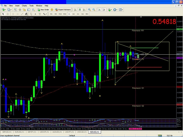Click the Fibonacci R1 level label
183x137 pixels.
coord(138,31)
